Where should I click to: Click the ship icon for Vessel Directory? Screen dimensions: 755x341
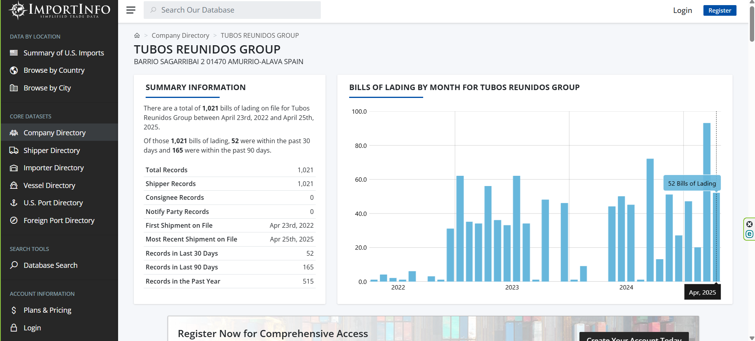coord(14,185)
